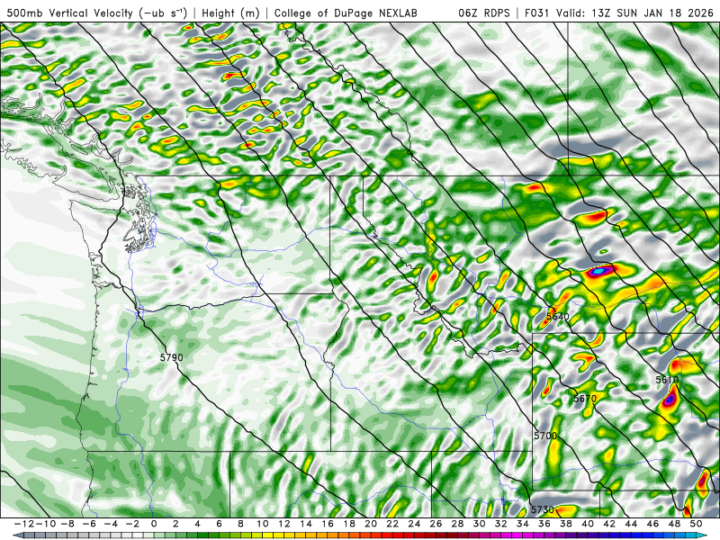Screen dimensions: 720x540
Task: Click the 5670 height contour label
Action: (x=585, y=398)
